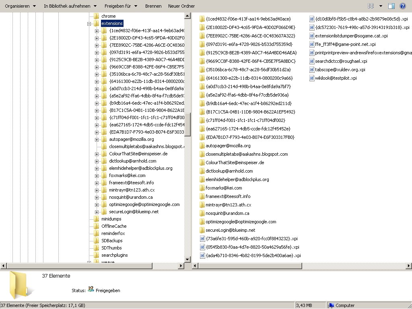Expand foxmarks@kei.com tree node
The height and width of the screenshot is (309, 412).
coord(97,176)
